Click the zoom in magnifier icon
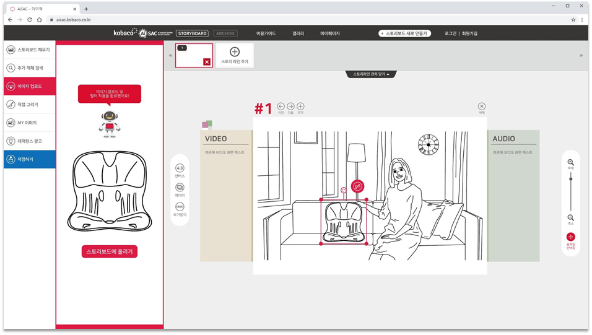592x335 pixels. (x=570, y=162)
